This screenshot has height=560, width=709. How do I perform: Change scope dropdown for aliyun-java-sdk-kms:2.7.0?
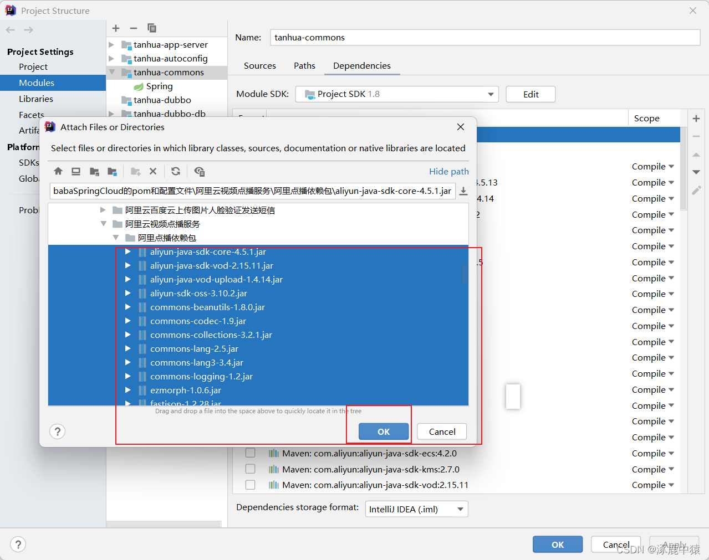coord(652,469)
